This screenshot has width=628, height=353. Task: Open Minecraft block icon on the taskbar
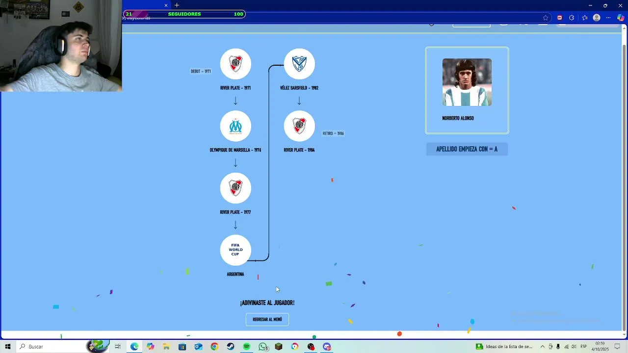279,347
